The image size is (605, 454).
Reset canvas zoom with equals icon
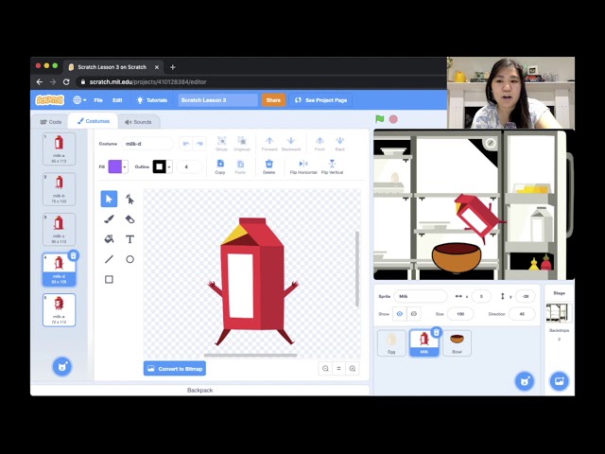pos(338,369)
